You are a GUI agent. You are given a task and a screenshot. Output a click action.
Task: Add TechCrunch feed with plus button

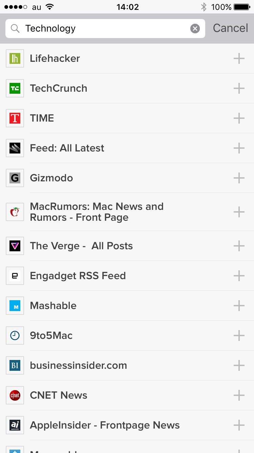coord(239,88)
